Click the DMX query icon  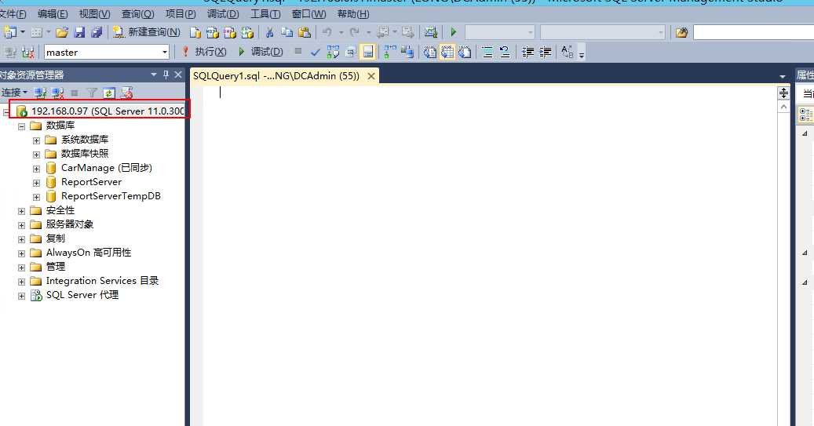(229, 33)
